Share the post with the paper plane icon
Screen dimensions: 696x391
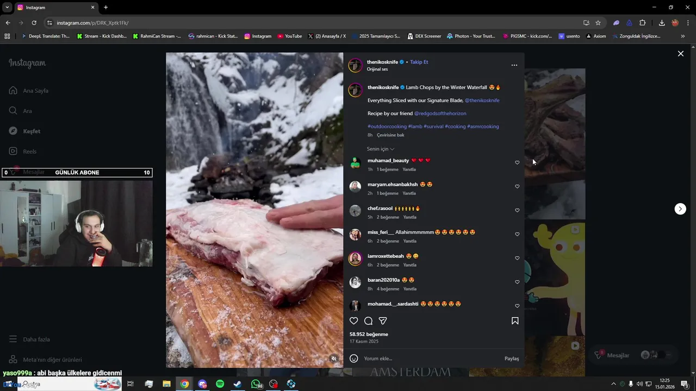383,321
